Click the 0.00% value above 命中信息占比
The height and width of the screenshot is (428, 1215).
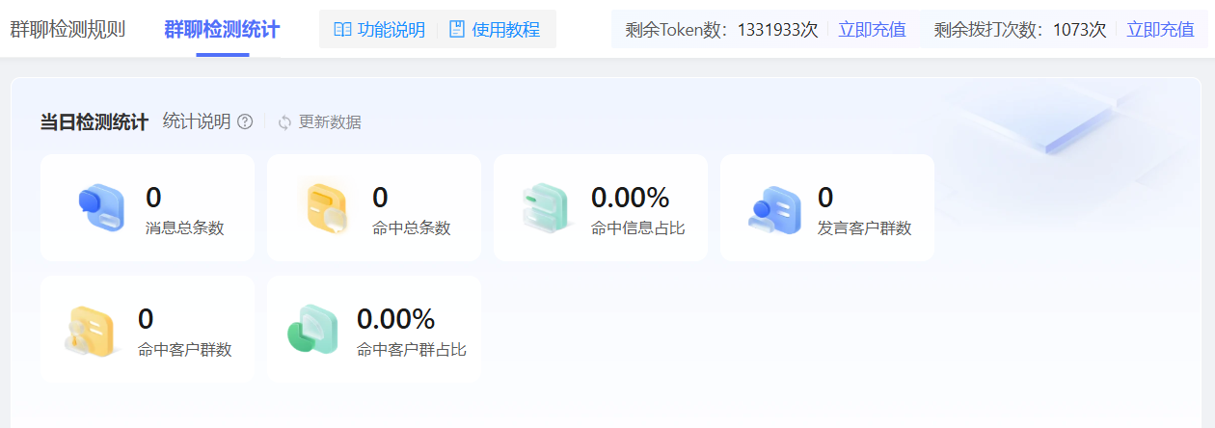(630, 198)
